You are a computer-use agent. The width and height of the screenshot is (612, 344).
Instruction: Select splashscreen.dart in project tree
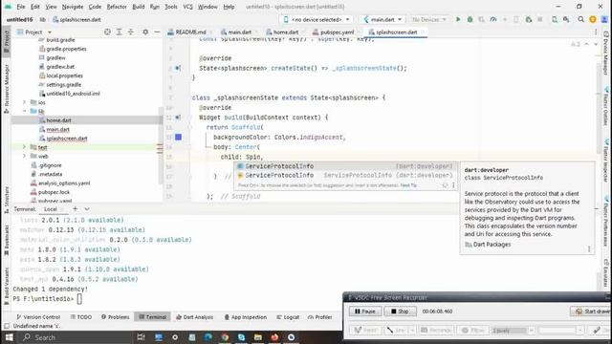click(66, 138)
